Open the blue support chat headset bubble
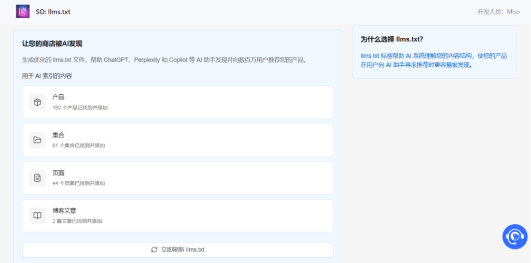The height and width of the screenshot is (263, 531). tap(515, 237)
